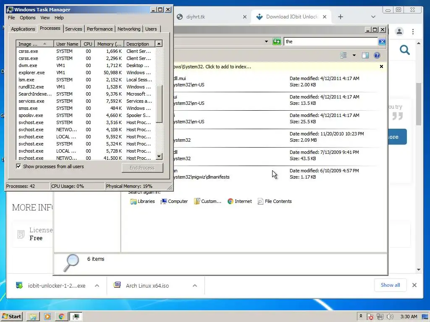Open the File menu in Task Manager
Image resolution: width=430 pixels, height=322 pixels.
click(11, 18)
